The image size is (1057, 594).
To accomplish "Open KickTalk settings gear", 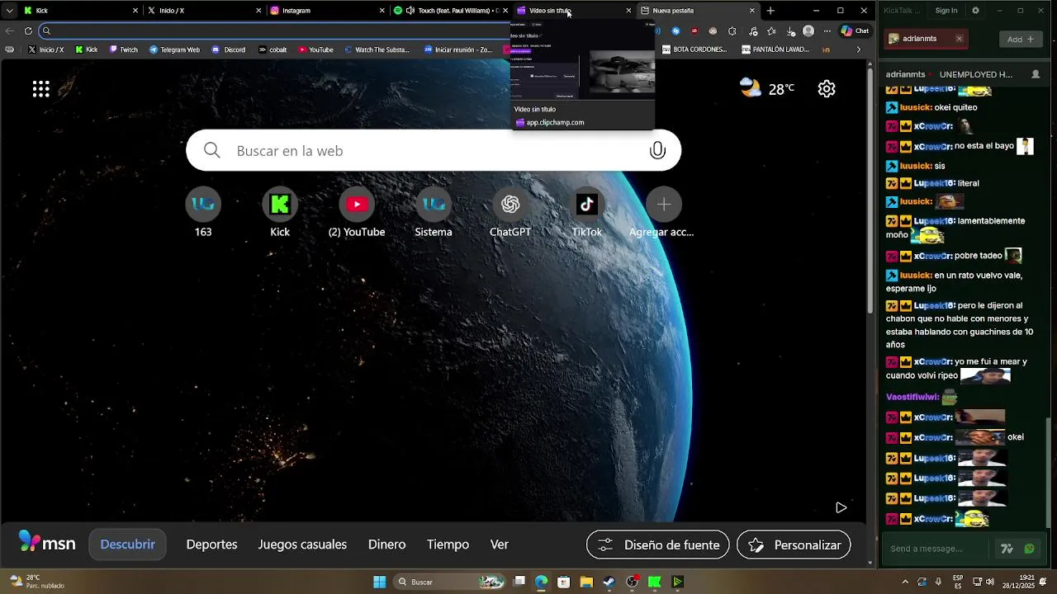I will pyautogui.click(x=975, y=11).
